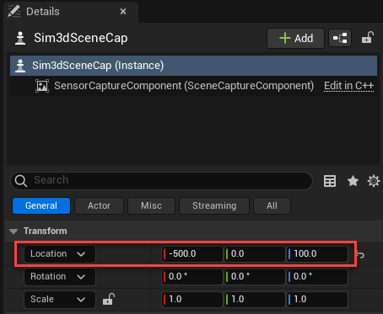
Task: Click the Sim3dSceneCap (Instance) row icon
Action: coord(20,66)
